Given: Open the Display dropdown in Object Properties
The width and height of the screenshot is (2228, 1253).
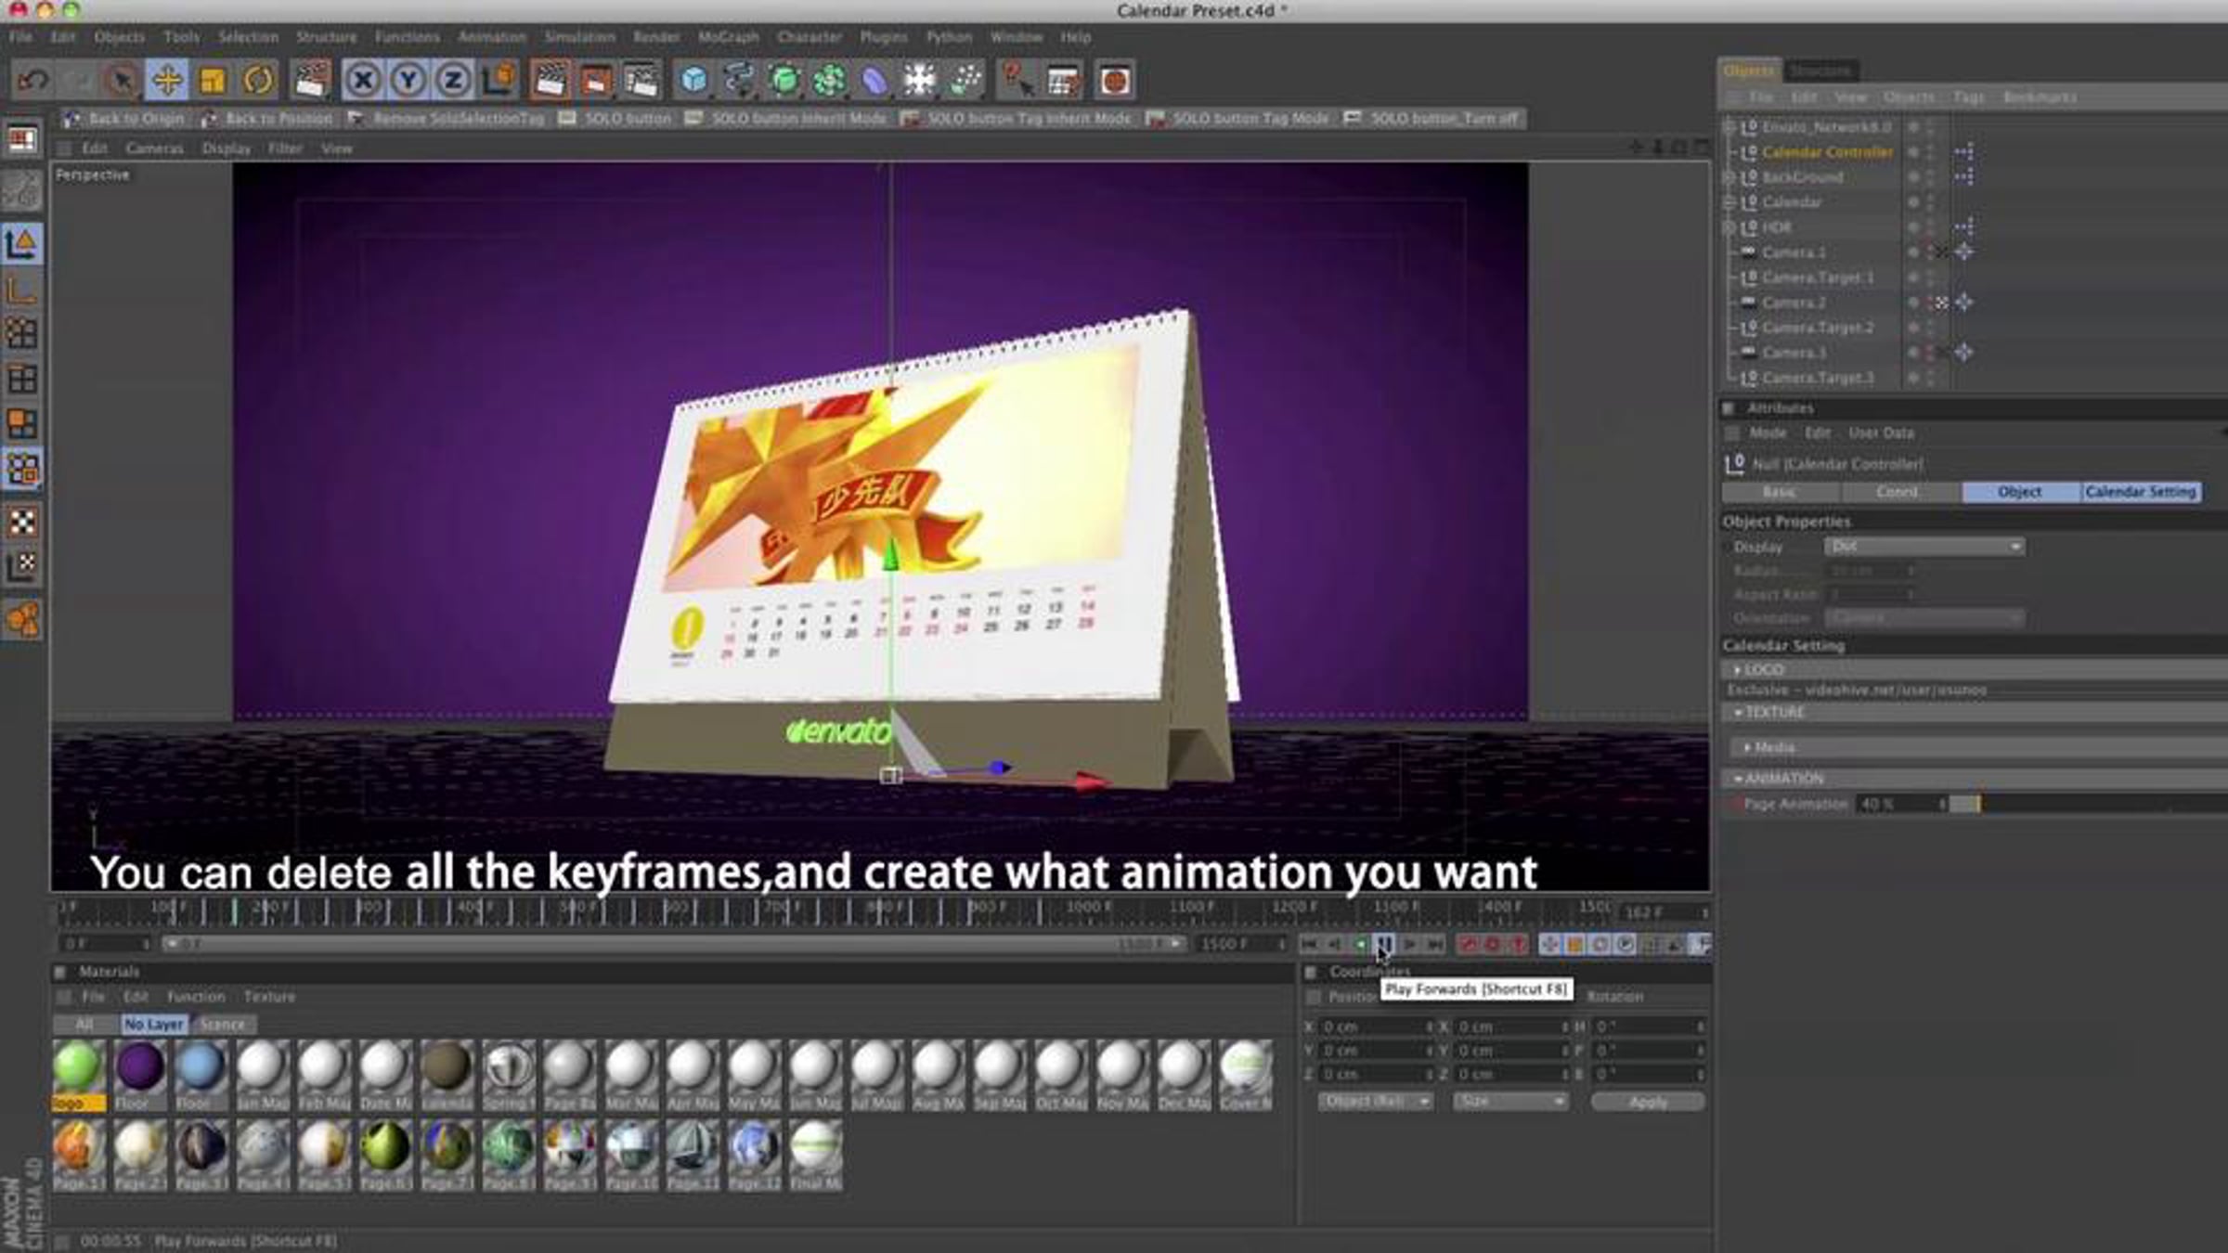Looking at the screenshot, I should 1924,548.
